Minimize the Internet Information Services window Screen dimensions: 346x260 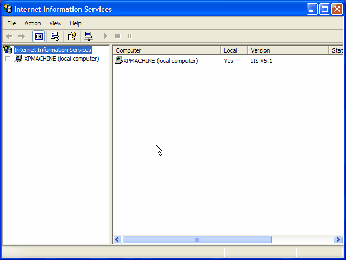point(312,9)
